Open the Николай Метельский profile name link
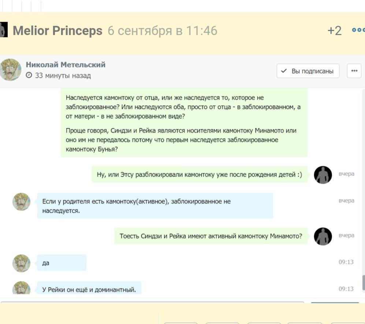 (66, 65)
